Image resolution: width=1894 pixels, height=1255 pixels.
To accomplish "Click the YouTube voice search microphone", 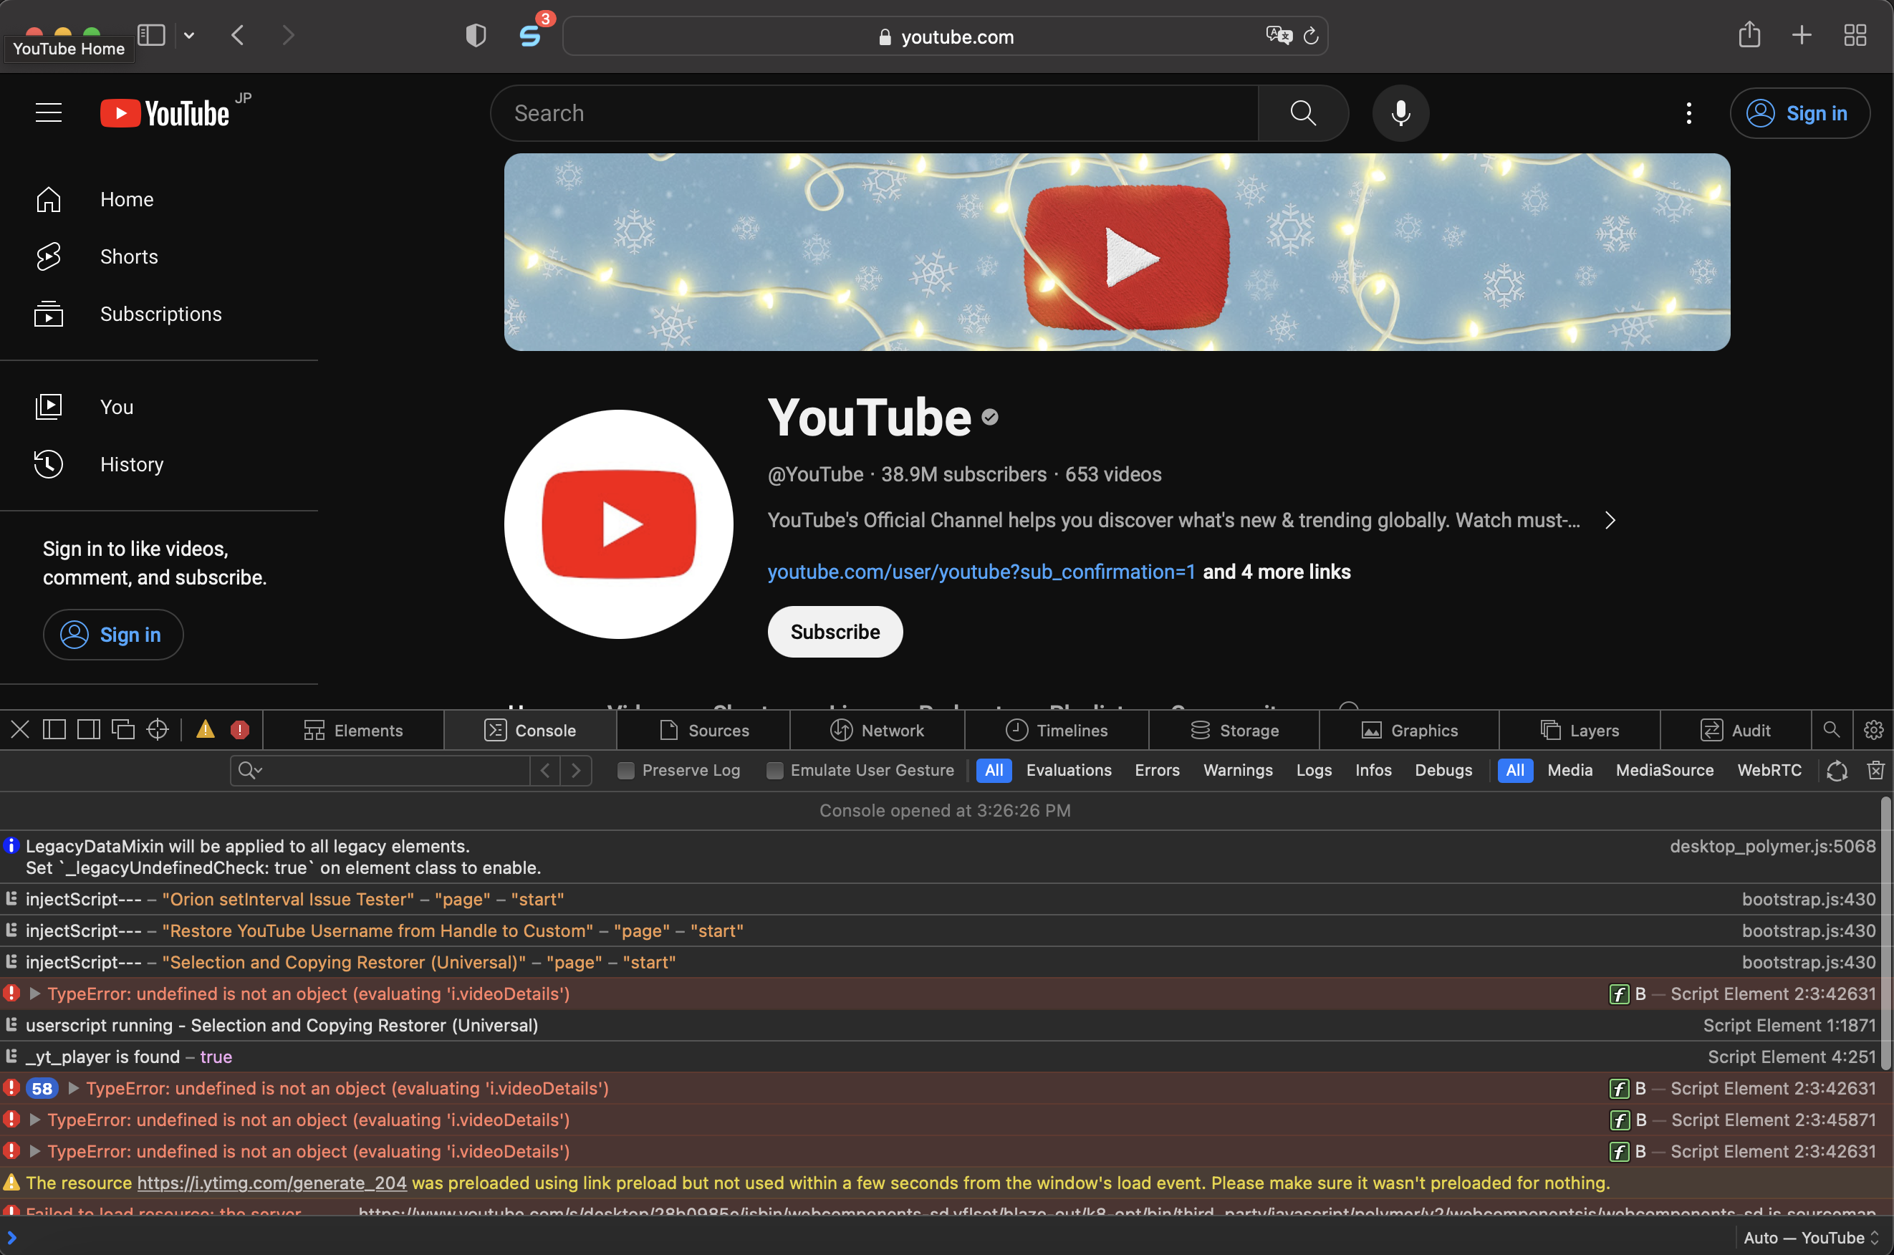I will [1400, 113].
